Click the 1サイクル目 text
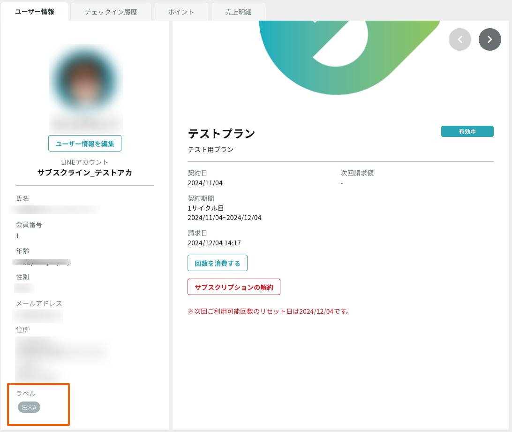Screen dimensions: 512x432 [206, 208]
